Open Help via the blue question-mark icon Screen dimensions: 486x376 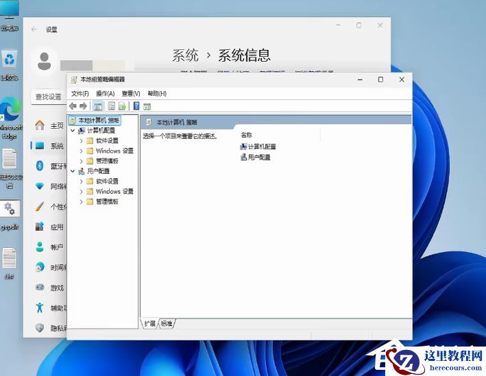click(x=136, y=106)
